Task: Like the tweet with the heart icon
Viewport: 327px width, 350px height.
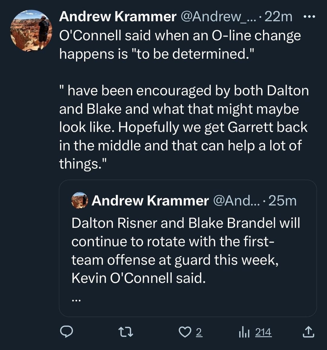Action: 184,332
